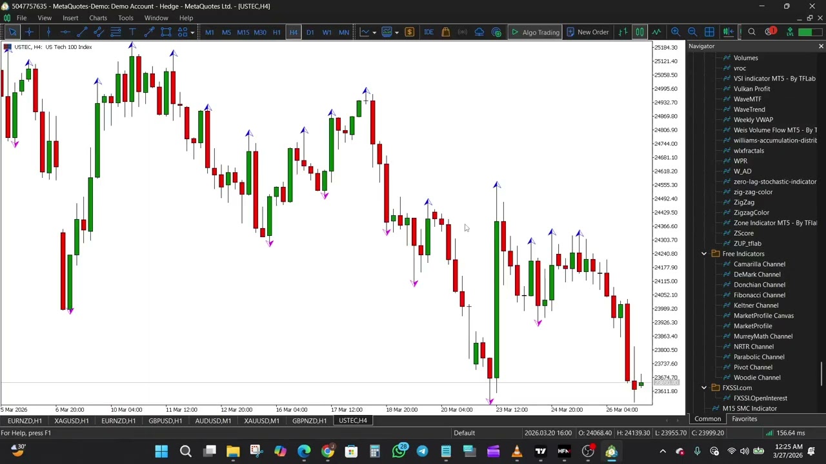Open the Insert menu
The height and width of the screenshot is (464, 826).
pyautogui.click(x=70, y=18)
